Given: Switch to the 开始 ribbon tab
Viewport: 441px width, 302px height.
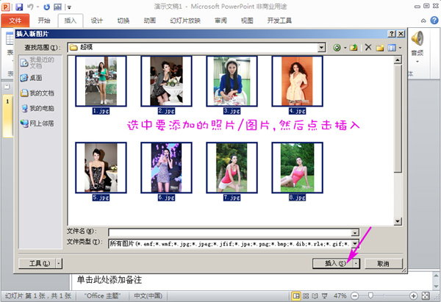Looking at the screenshot, I should 44,21.
